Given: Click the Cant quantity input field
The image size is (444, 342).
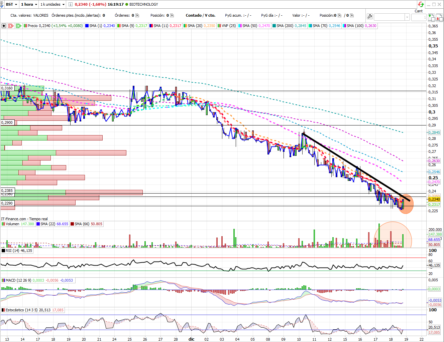Looking at the screenshot, I should tap(419, 17).
